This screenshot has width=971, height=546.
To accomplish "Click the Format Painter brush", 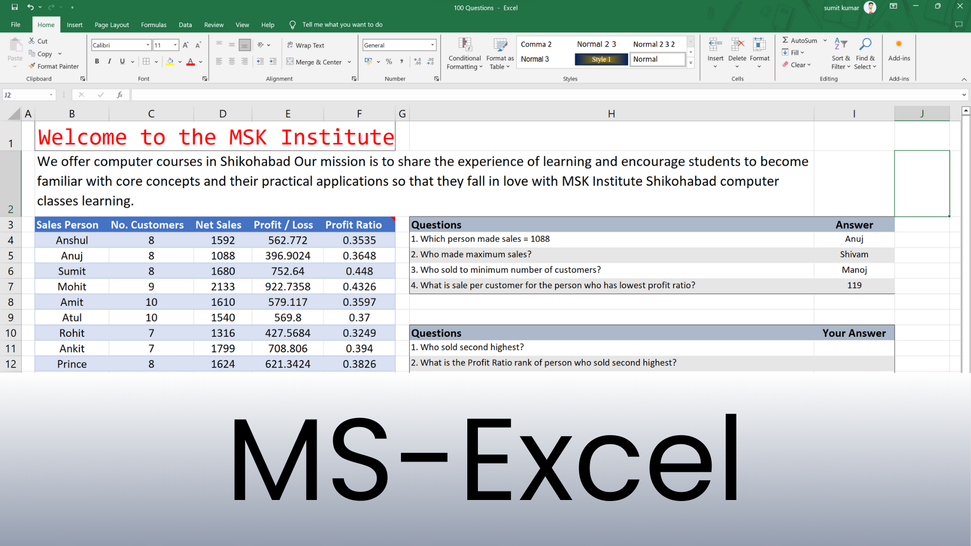I will [x=32, y=66].
